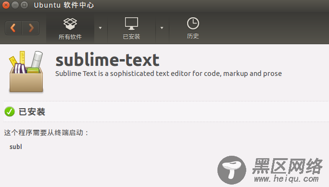This screenshot has width=329, height=187.
Task: Click the green installed checkmark icon
Action: point(10,112)
